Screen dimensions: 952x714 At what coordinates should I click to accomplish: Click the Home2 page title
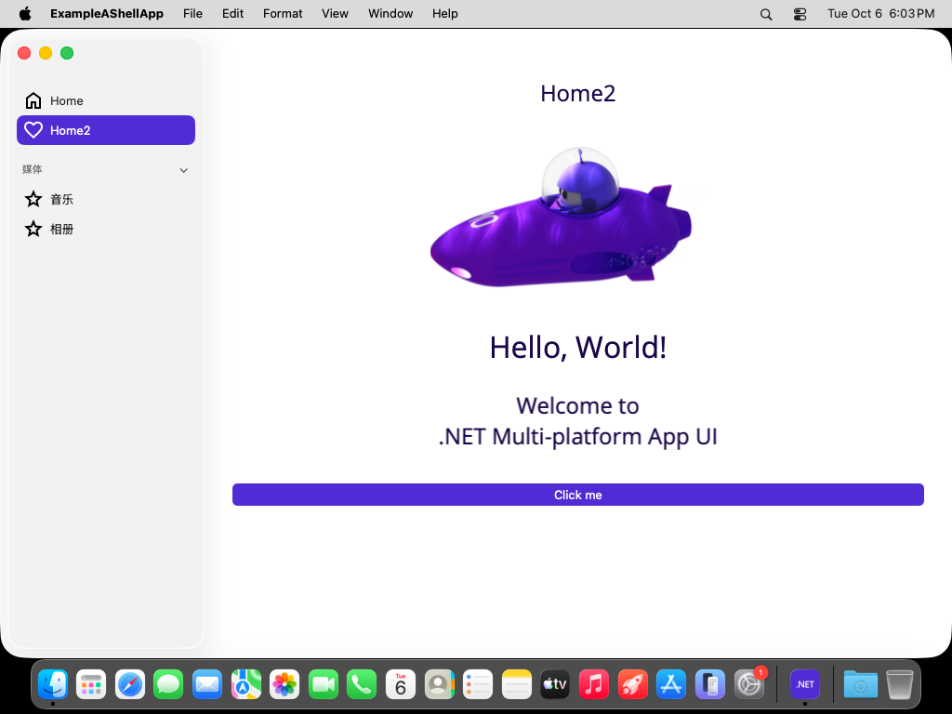[x=578, y=94]
